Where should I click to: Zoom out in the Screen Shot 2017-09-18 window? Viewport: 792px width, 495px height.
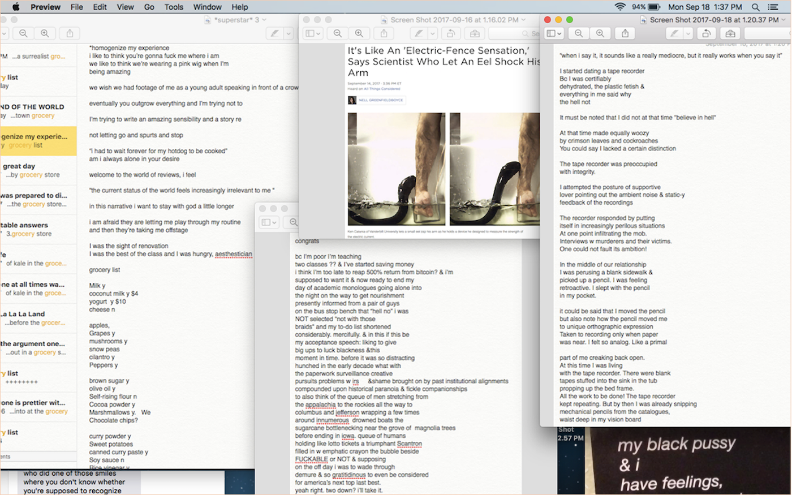[578, 33]
